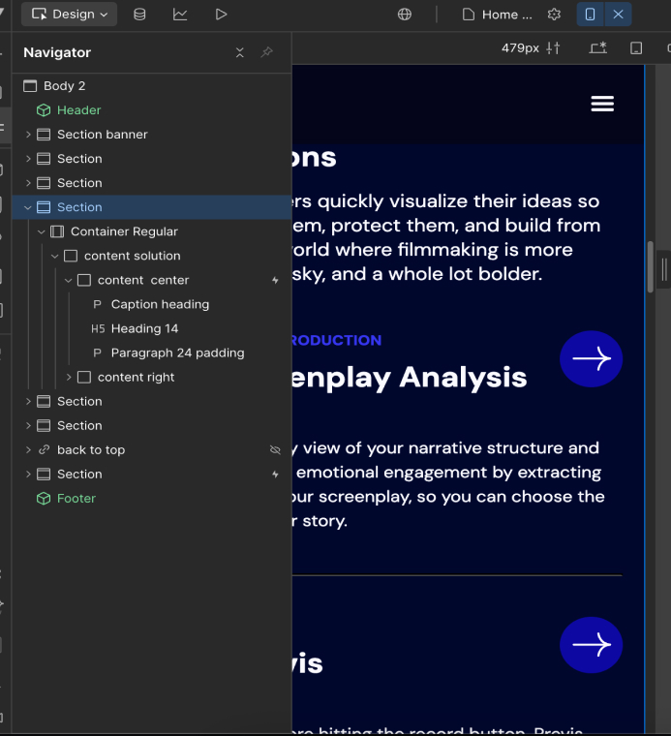Click the Preview play icon
This screenshot has width=671, height=736.
pos(221,15)
